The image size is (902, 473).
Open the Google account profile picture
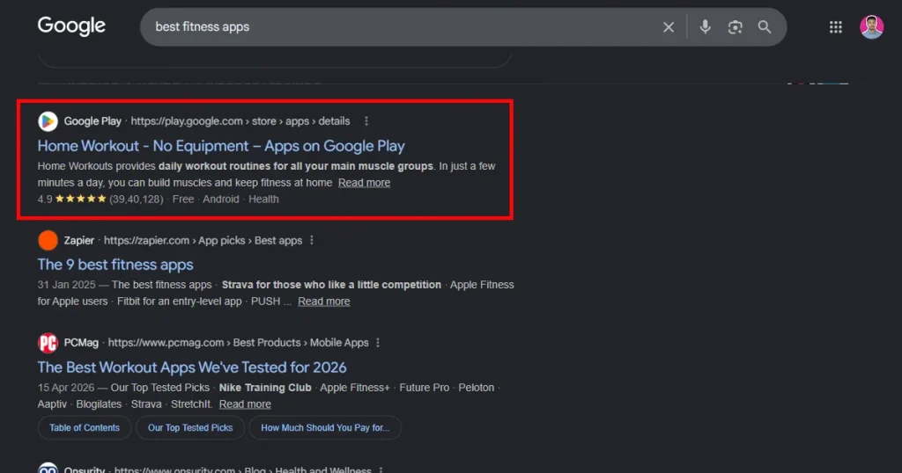(x=871, y=27)
